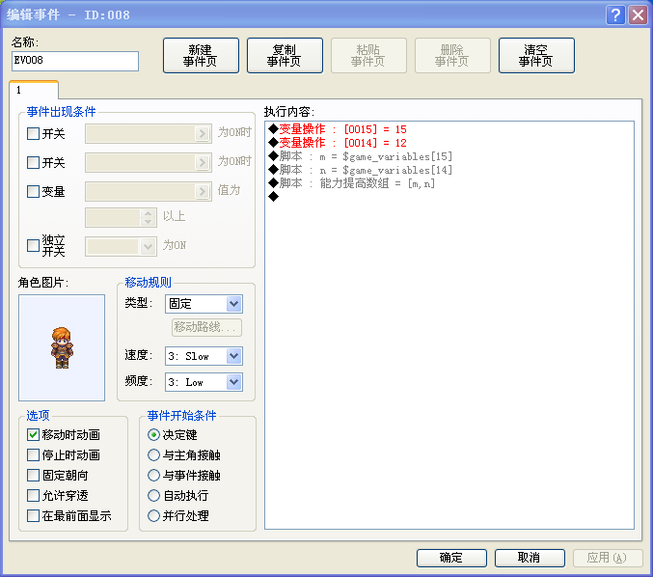Select the 自动执行 trigger option
653x577 pixels.
pos(153,496)
